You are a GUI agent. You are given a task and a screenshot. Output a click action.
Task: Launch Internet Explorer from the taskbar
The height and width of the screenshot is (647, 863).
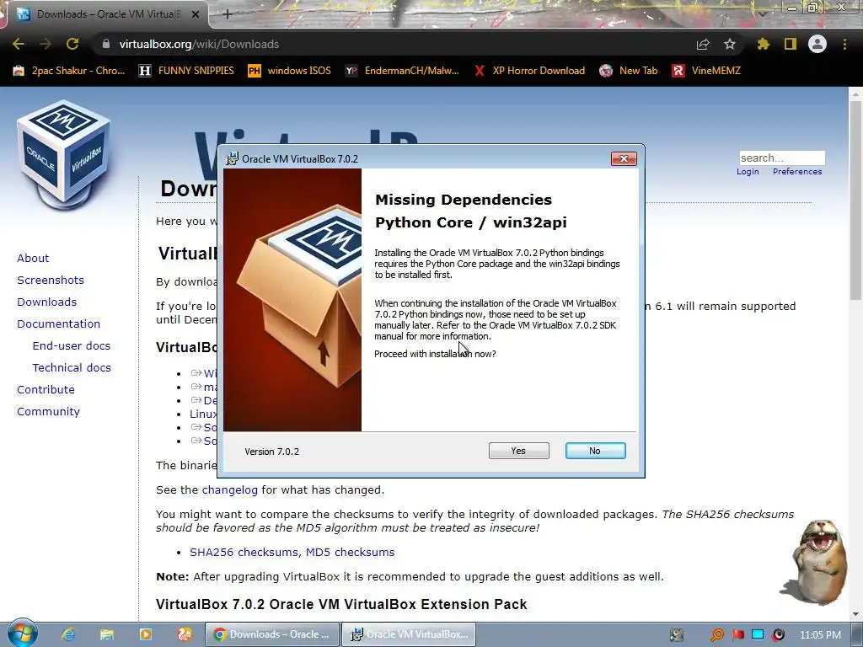pos(67,634)
